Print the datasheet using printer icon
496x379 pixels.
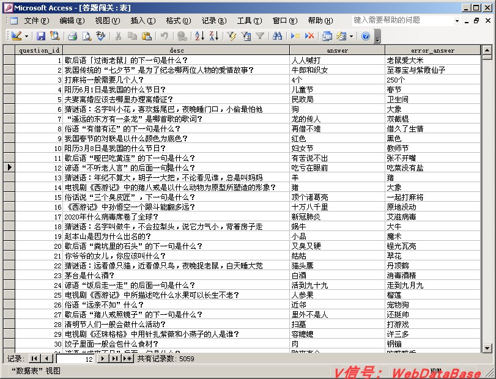pos(72,36)
